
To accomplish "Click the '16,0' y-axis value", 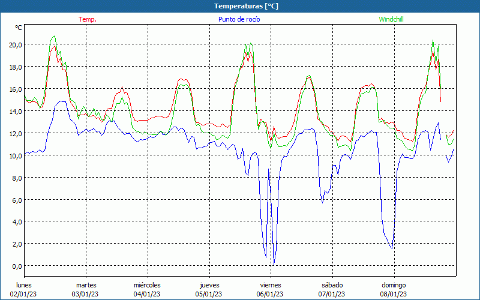I will point(16,89).
